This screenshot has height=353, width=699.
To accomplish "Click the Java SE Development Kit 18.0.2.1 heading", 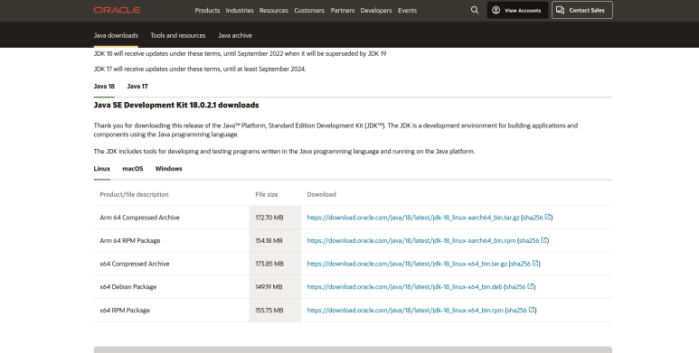I will click(176, 105).
